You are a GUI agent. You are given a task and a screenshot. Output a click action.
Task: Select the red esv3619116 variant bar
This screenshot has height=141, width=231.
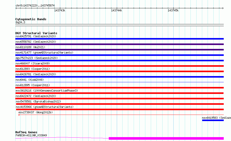[119, 93]
